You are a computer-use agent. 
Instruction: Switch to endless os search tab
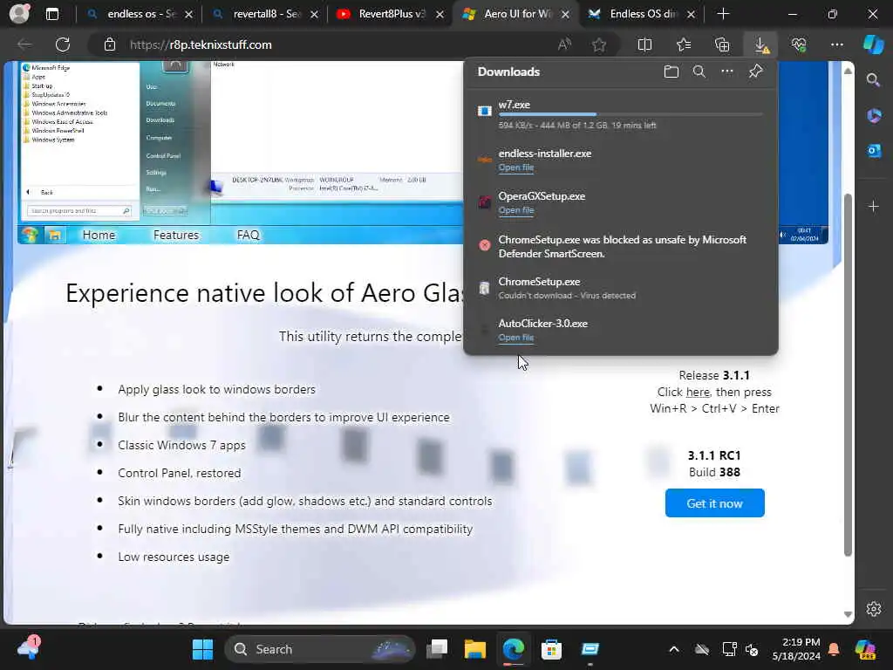139,14
